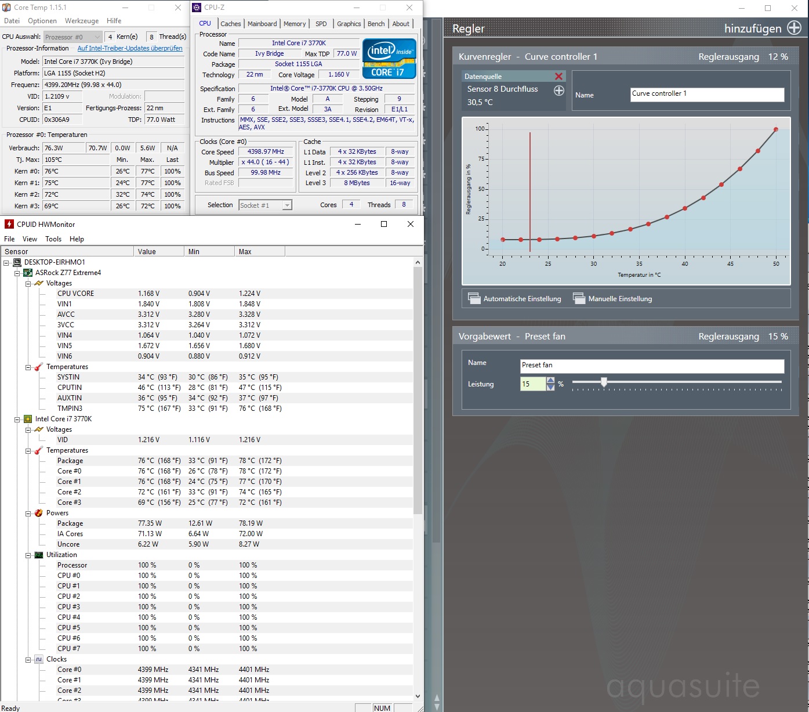Click the Intel Core i7 3770K chip icon
Viewport: 809px width, 712px height.
tap(28, 419)
